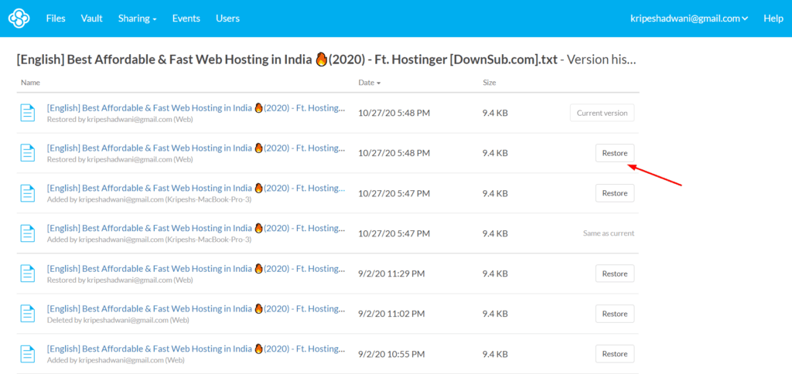Open the Help link in the top bar
This screenshot has height=374, width=792.
point(773,18)
